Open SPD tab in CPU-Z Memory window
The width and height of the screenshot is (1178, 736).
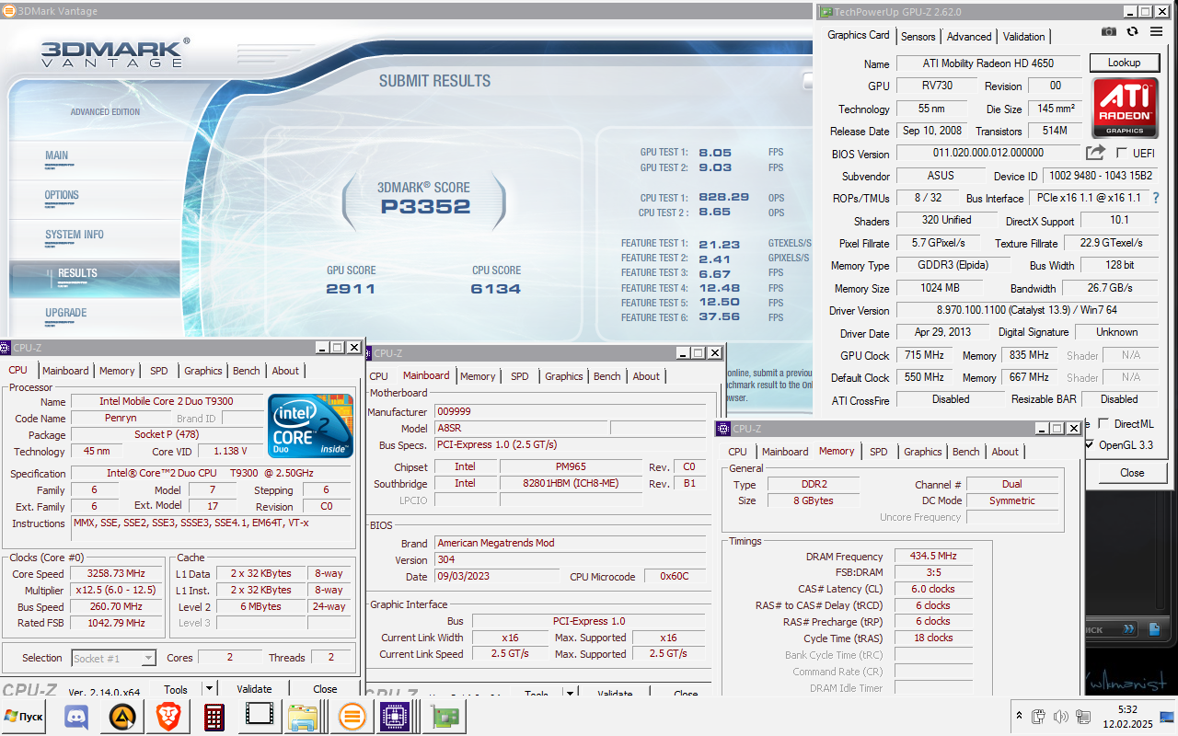tap(879, 452)
